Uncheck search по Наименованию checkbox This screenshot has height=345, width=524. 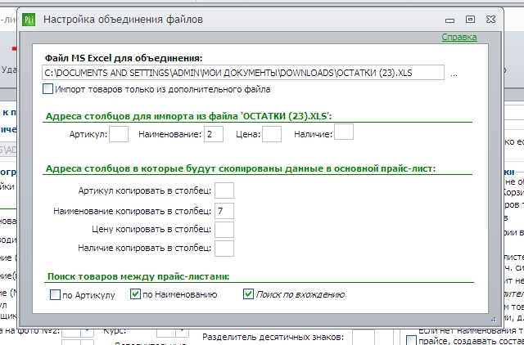(135, 293)
